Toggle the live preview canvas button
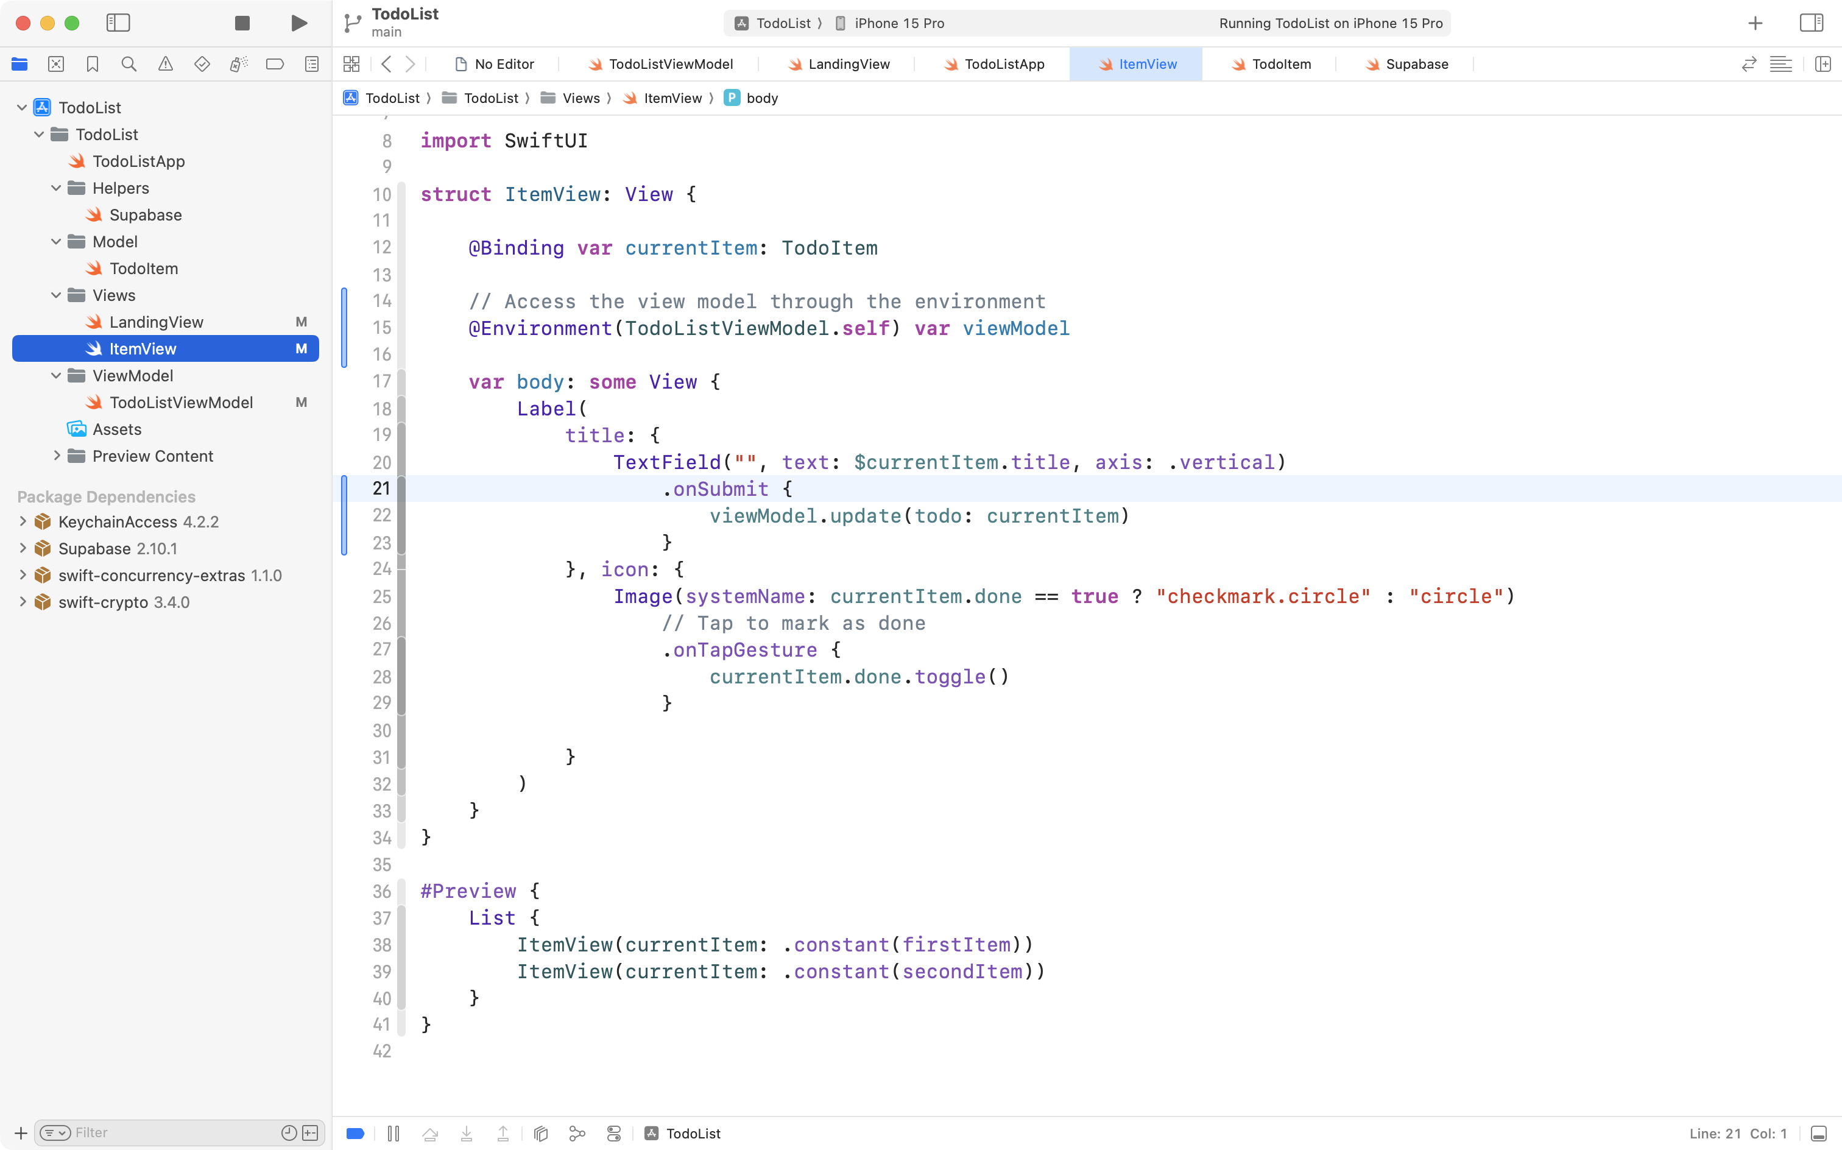Image resolution: width=1842 pixels, height=1150 pixels. click(355, 1132)
